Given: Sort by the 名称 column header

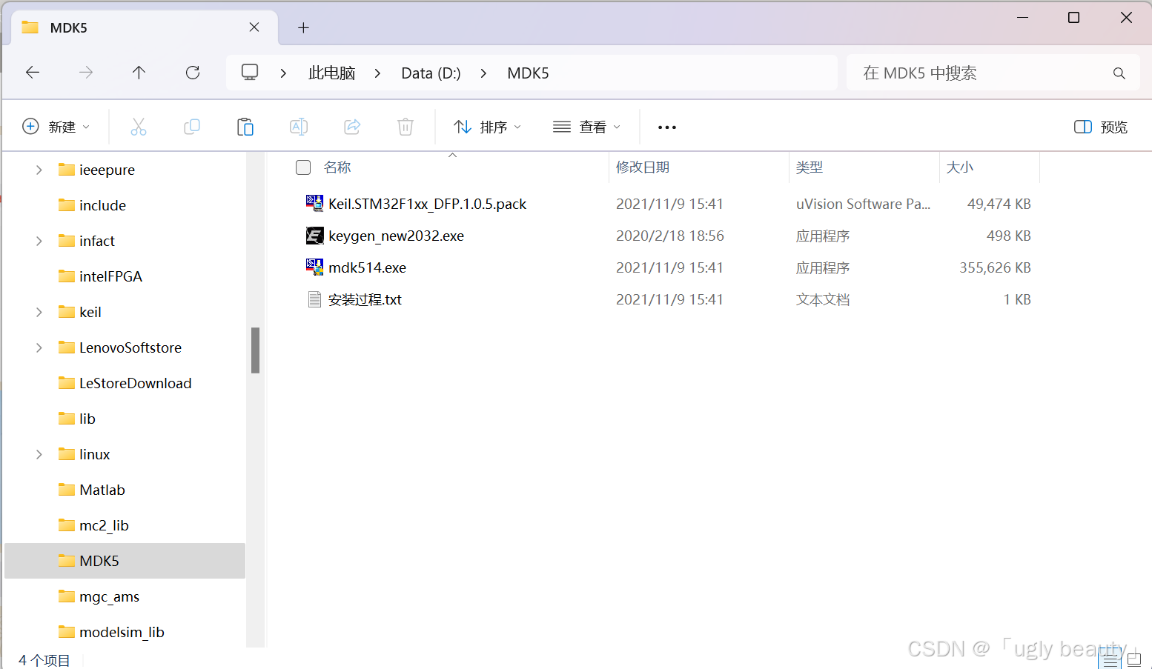Looking at the screenshot, I should point(337,167).
